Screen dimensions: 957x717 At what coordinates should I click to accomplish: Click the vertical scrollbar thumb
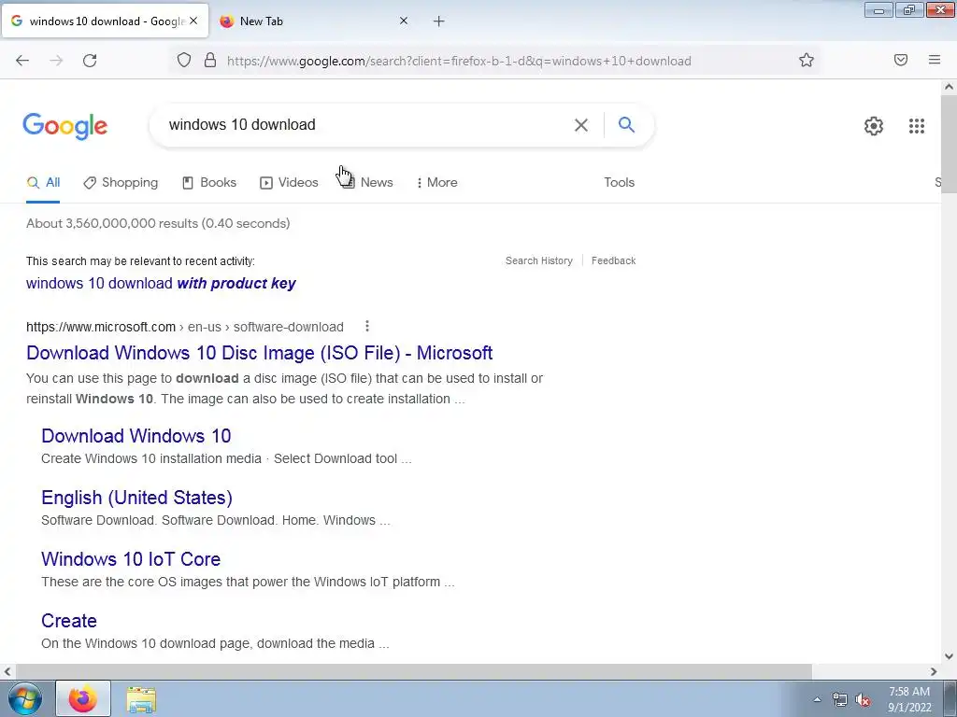click(x=949, y=144)
